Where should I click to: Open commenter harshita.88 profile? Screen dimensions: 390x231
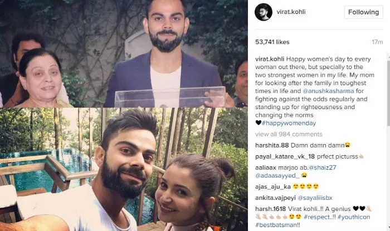[272, 145]
